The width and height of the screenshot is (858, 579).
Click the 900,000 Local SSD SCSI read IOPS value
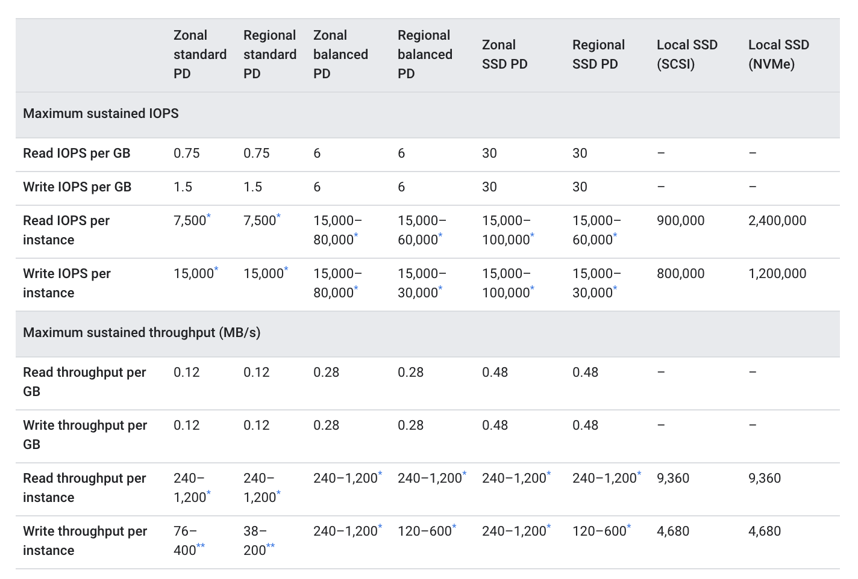(680, 220)
